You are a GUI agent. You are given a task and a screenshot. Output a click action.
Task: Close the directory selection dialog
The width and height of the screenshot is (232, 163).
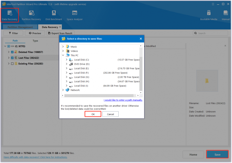141,39
